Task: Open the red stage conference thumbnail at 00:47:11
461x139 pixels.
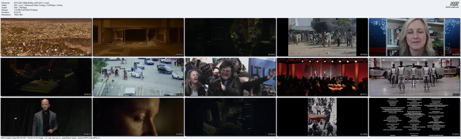Action: [323, 77]
